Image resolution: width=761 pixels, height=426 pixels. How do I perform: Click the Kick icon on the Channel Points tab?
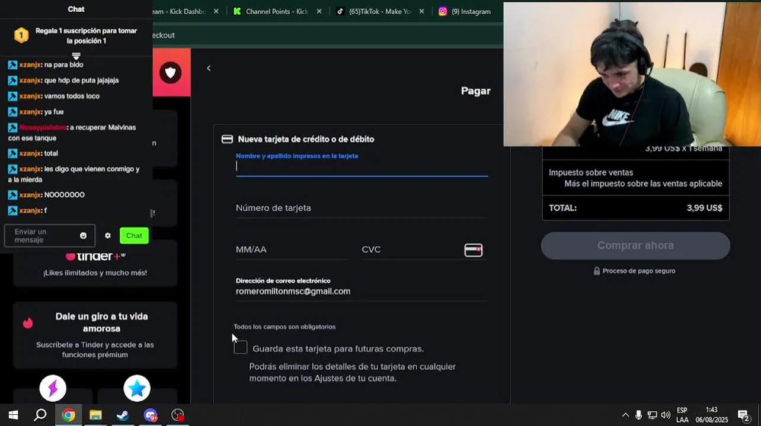(x=238, y=11)
